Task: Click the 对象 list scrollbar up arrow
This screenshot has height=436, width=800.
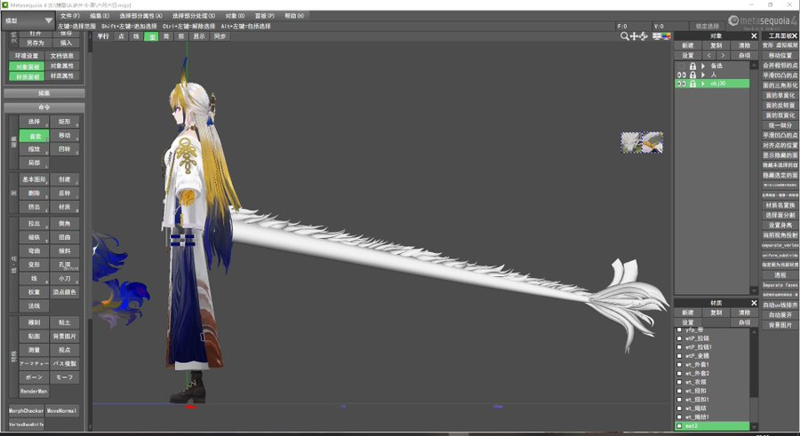Action: pos(754,66)
